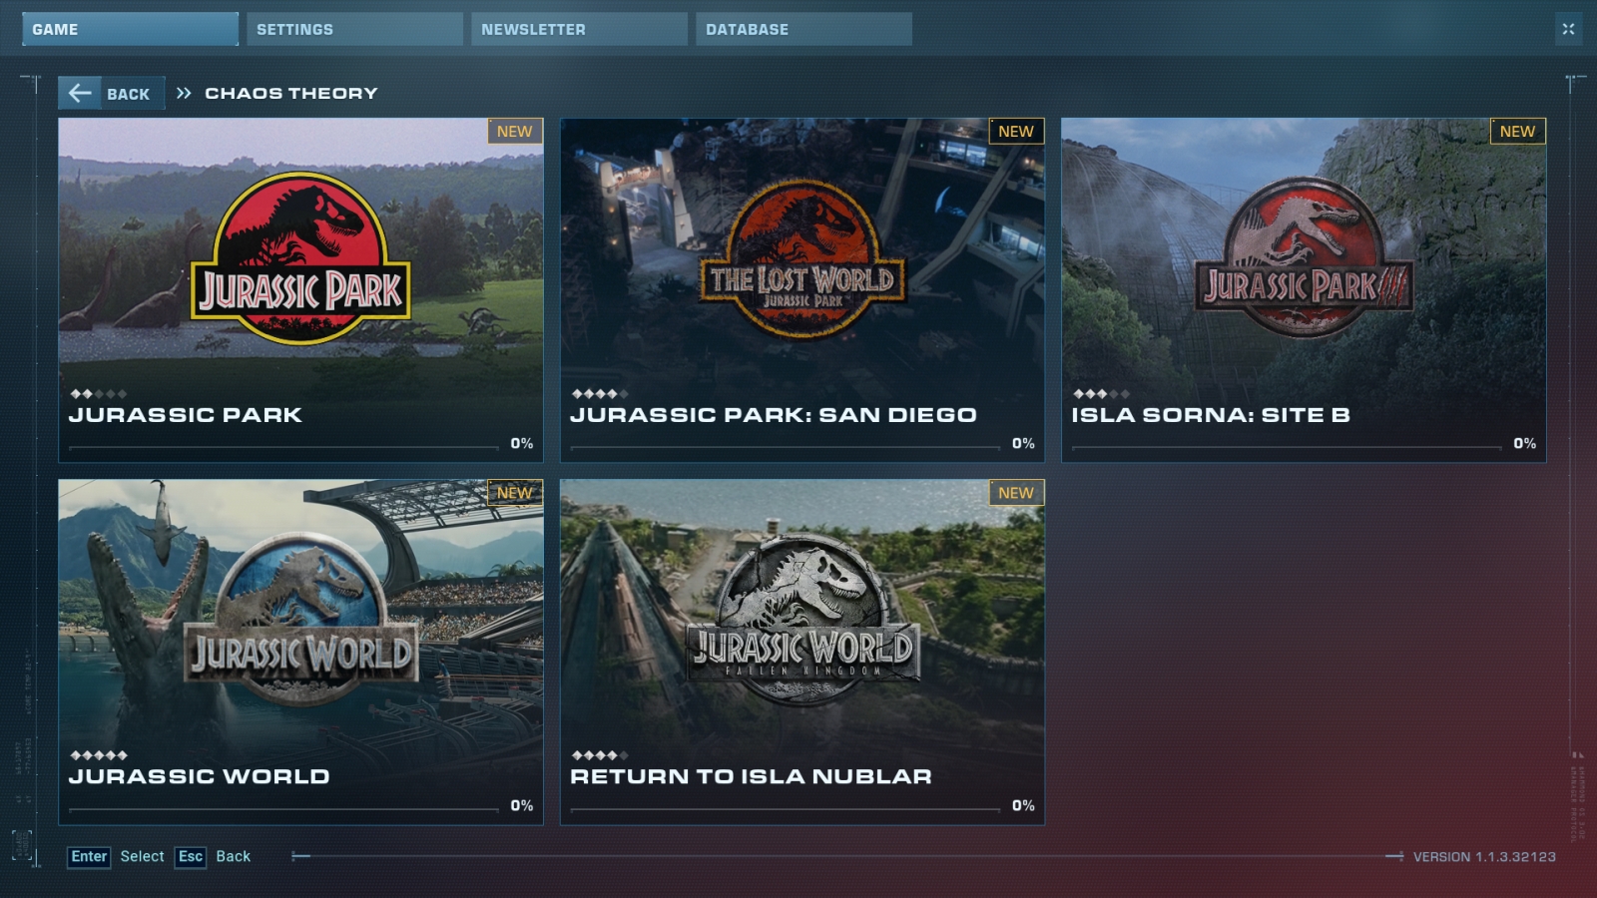This screenshot has height=898, width=1597.
Task: Click the version number text
Action: pos(1484,857)
